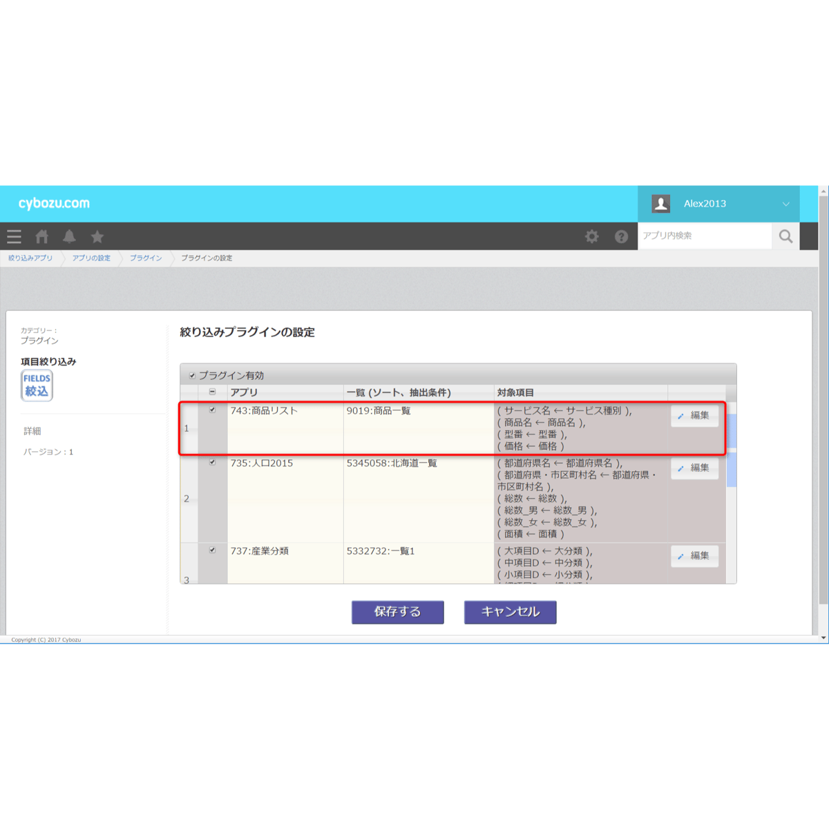Toggle the プラグイン有効 checkbox
829x829 pixels.
point(192,376)
